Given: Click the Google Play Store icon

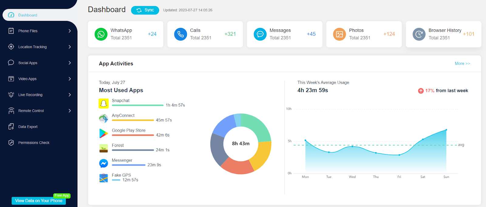Looking at the screenshot, I should (104, 133).
